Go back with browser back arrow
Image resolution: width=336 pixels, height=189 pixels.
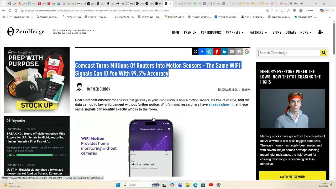(3, 10)
